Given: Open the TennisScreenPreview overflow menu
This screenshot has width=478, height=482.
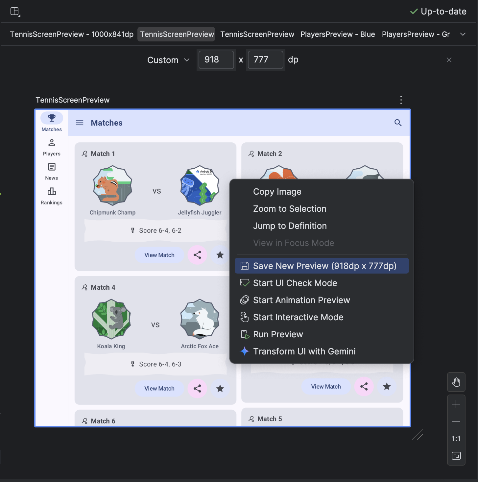Looking at the screenshot, I should (401, 100).
